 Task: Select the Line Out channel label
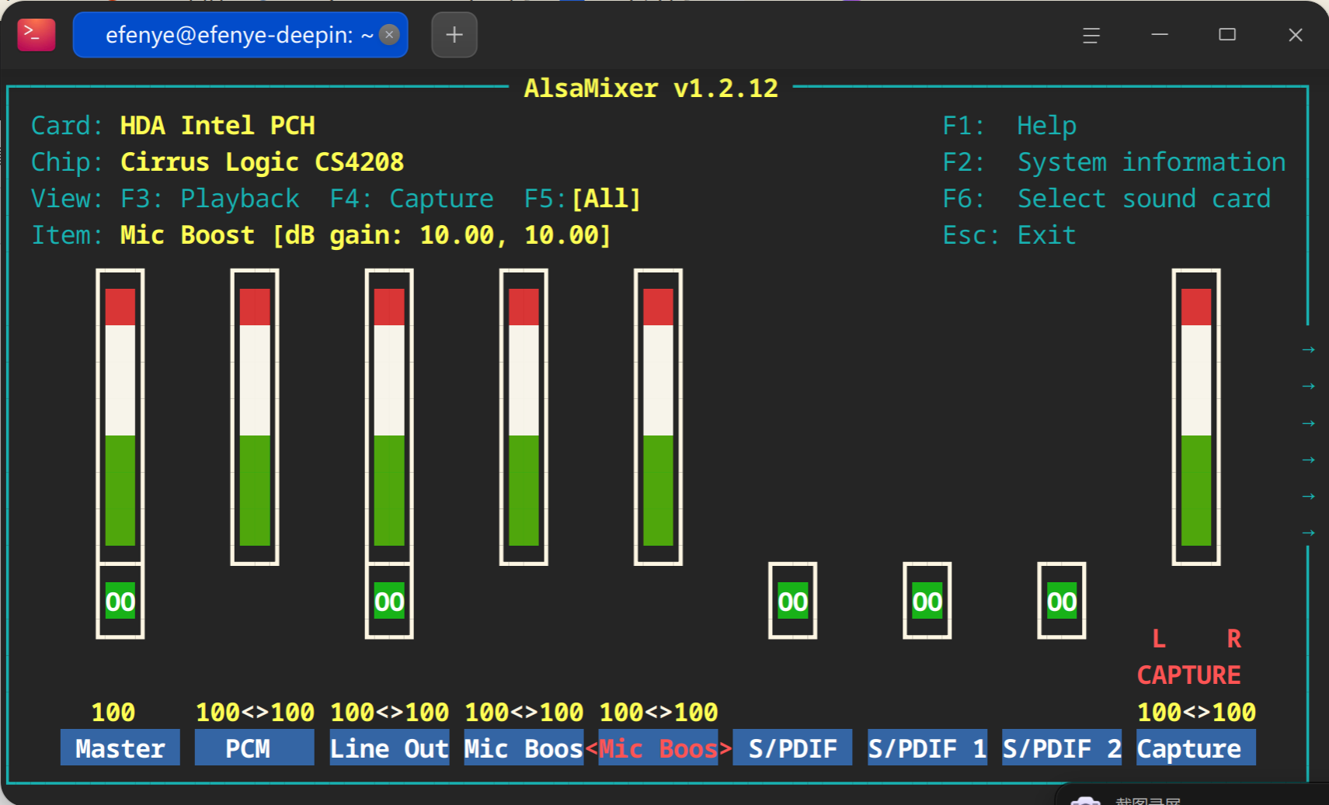(389, 748)
